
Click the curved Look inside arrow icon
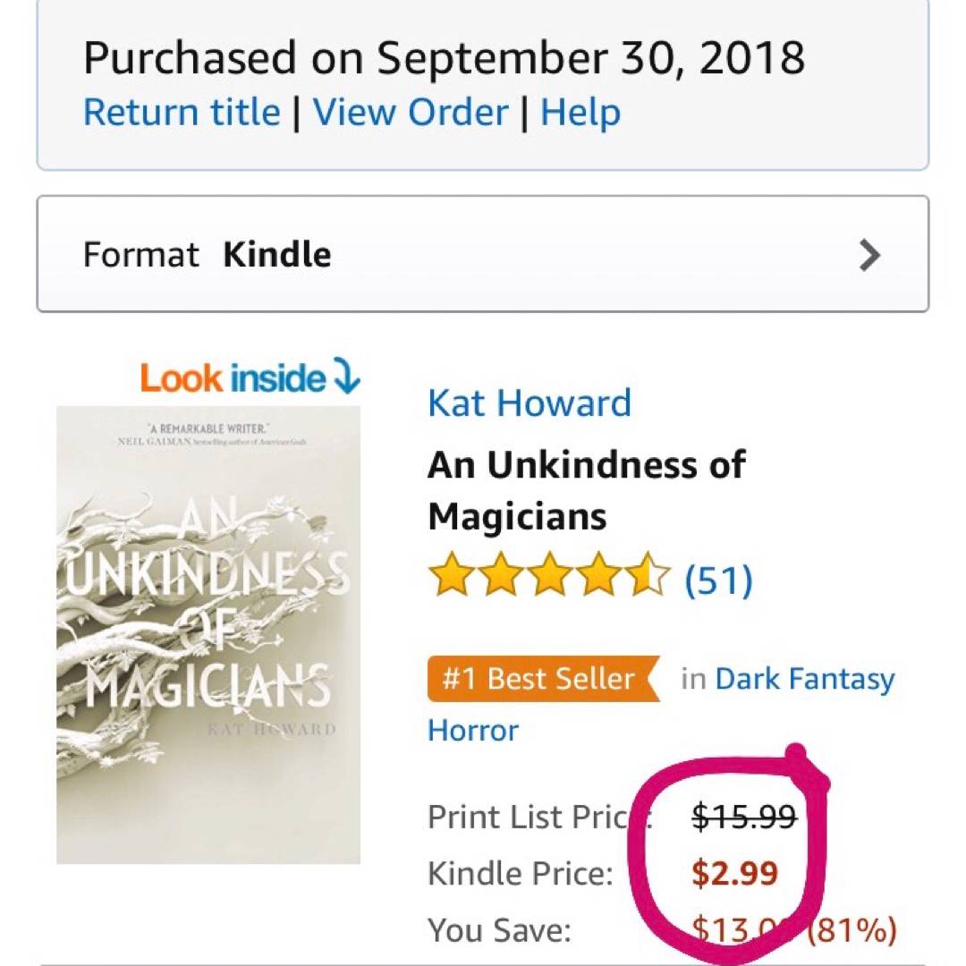[345, 377]
